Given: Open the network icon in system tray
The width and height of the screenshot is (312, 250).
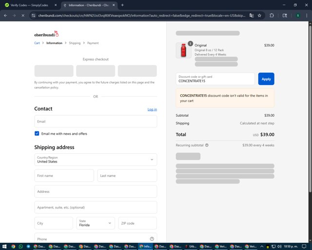Looking at the screenshot, I should click(273, 247).
